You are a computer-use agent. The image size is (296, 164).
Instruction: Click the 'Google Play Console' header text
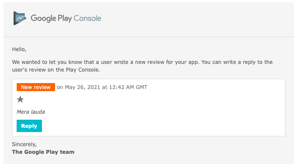[66, 18]
